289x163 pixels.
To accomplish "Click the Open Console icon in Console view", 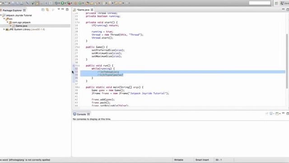I will coord(277,114).
